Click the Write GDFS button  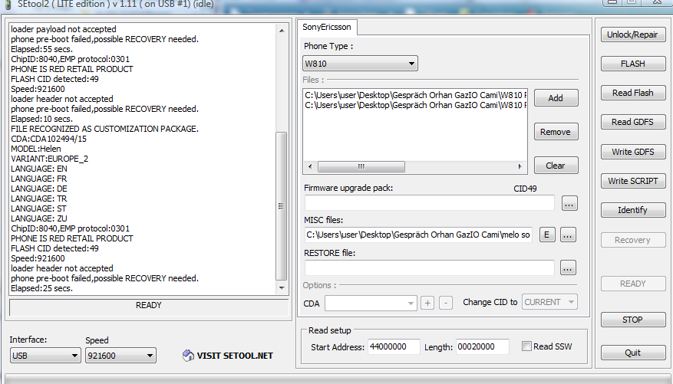(632, 152)
